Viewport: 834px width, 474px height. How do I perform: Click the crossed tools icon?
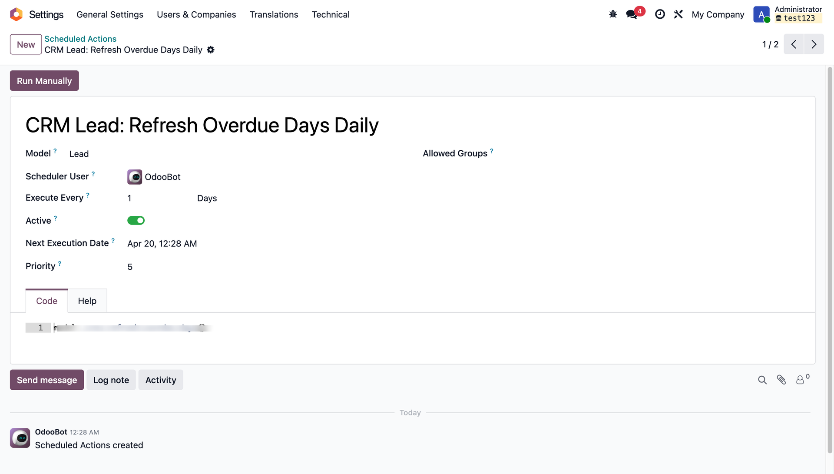click(678, 14)
